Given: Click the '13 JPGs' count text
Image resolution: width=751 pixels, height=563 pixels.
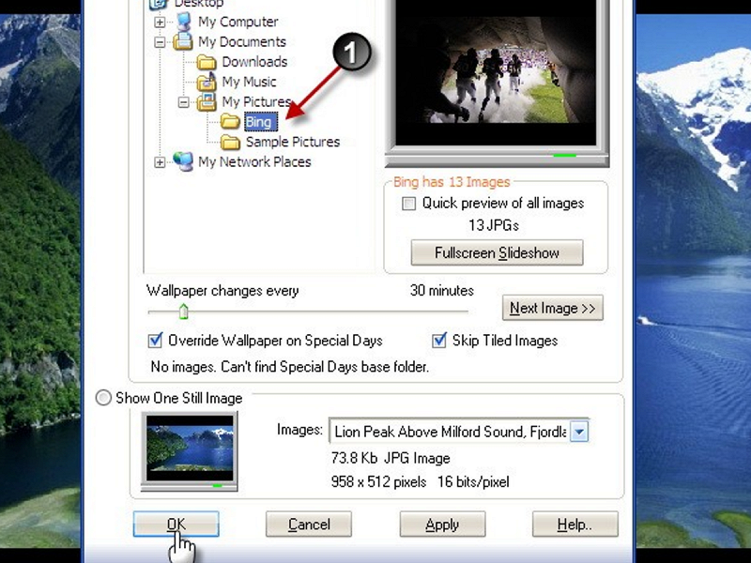Looking at the screenshot, I should coord(494,225).
